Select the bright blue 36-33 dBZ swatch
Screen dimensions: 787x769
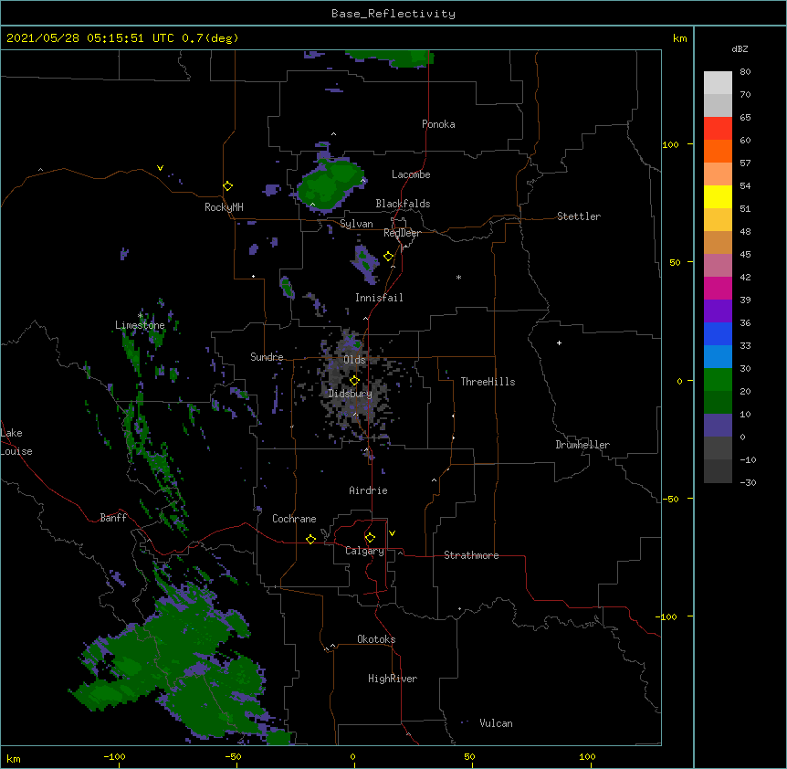(718, 334)
